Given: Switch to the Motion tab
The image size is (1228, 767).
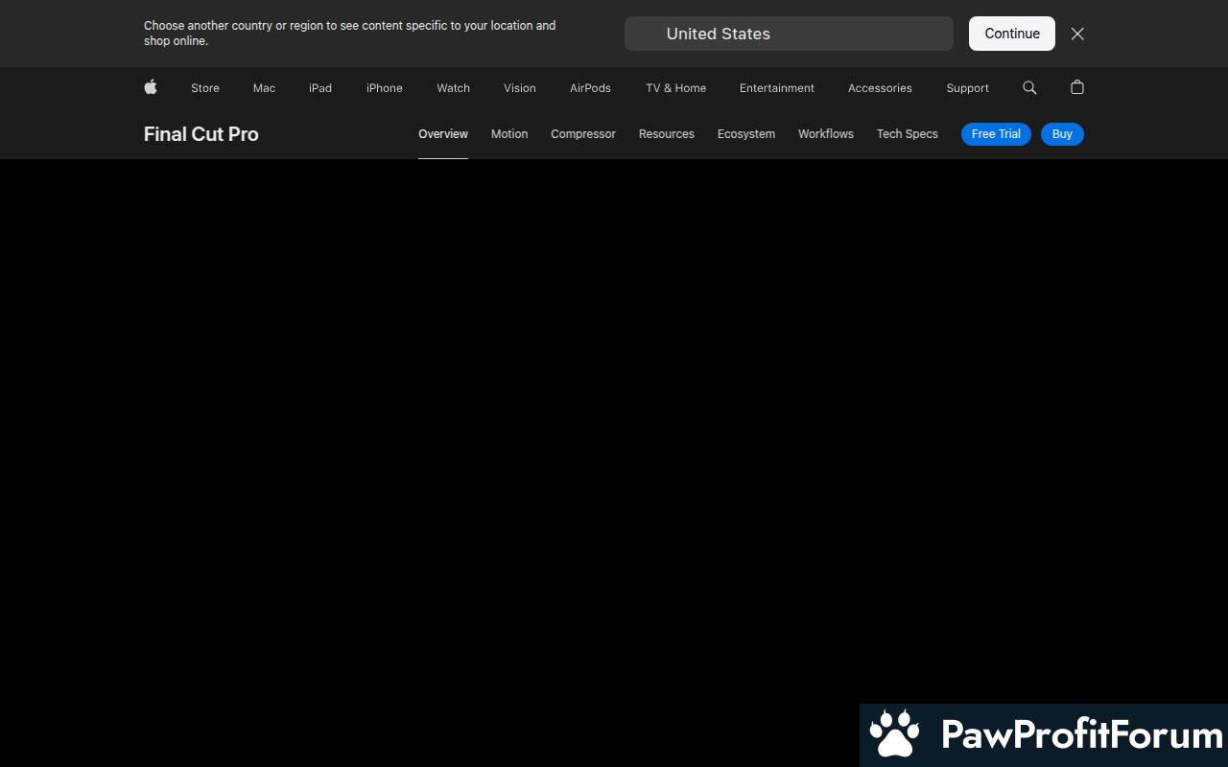Looking at the screenshot, I should click(x=509, y=134).
